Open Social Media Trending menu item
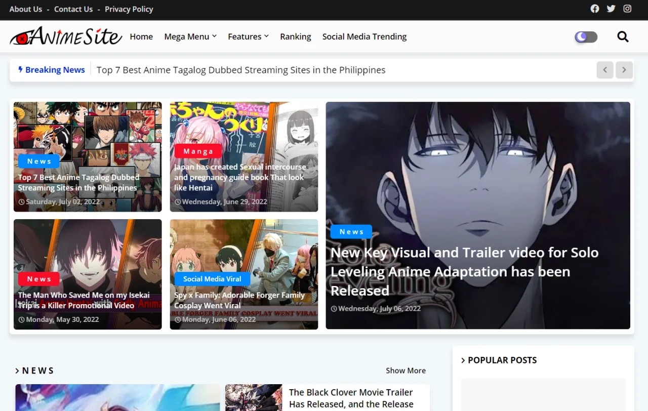This screenshot has width=648, height=411. [x=364, y=36]
